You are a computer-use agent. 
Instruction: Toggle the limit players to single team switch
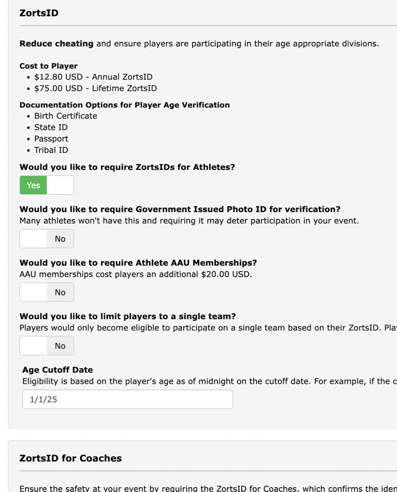click(47, 346)
